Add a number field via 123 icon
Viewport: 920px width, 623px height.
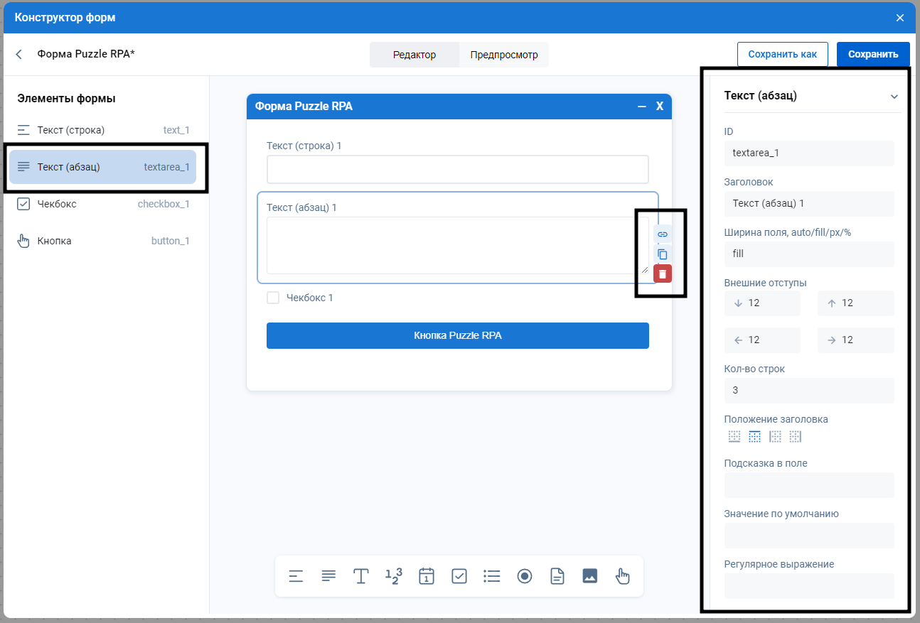(x=393, y=576)
